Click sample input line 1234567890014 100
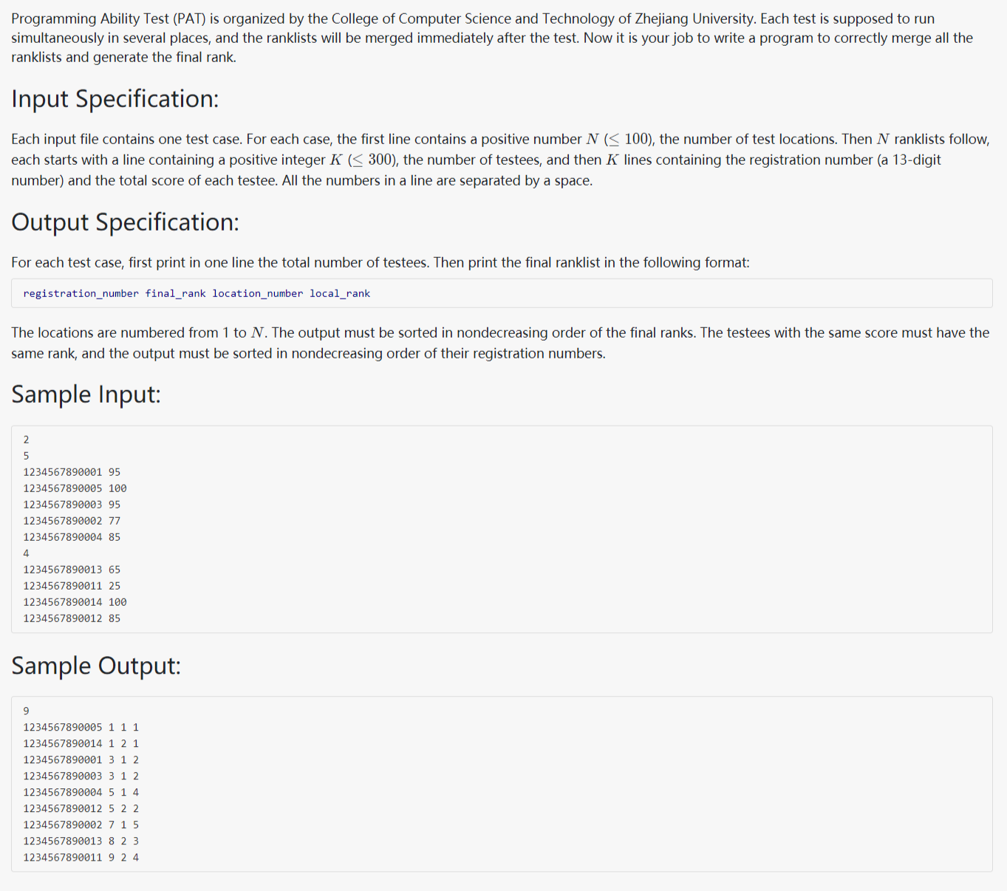This screenshot has height=891, width=1007. pos(75,602)
